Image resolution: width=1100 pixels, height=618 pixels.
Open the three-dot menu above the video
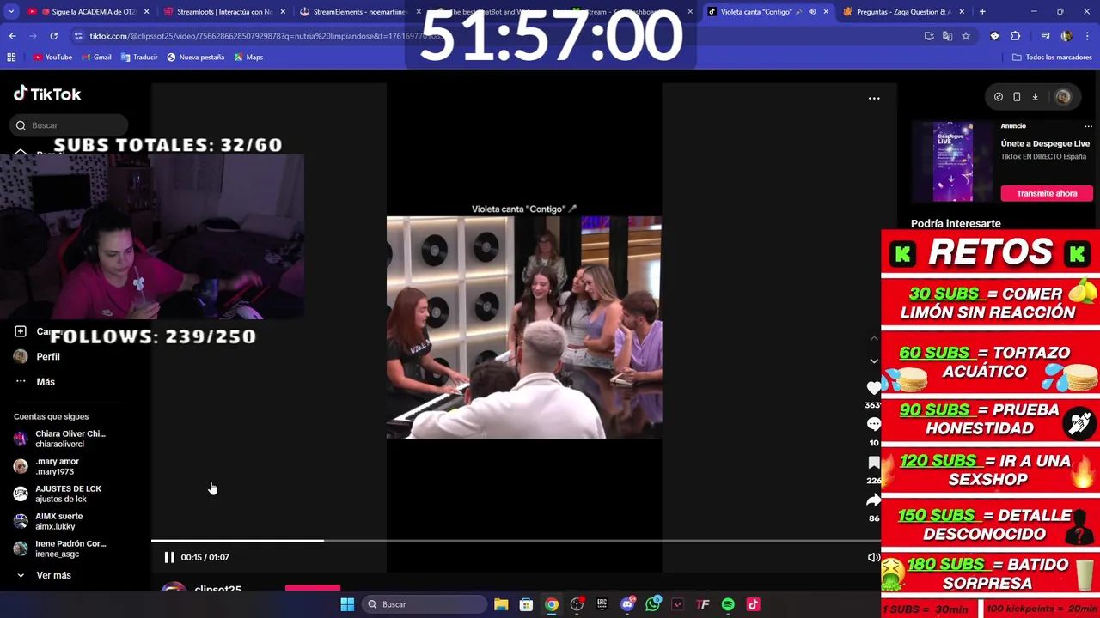(874, 98)
